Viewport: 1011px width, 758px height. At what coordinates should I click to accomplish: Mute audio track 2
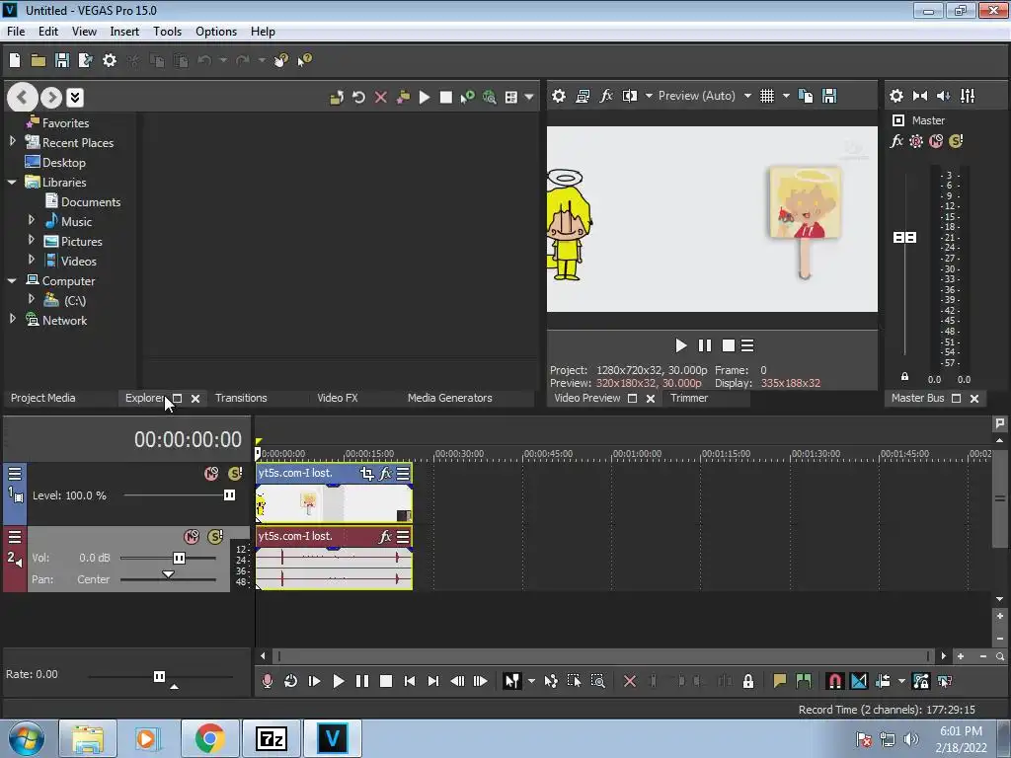(192, 537)
